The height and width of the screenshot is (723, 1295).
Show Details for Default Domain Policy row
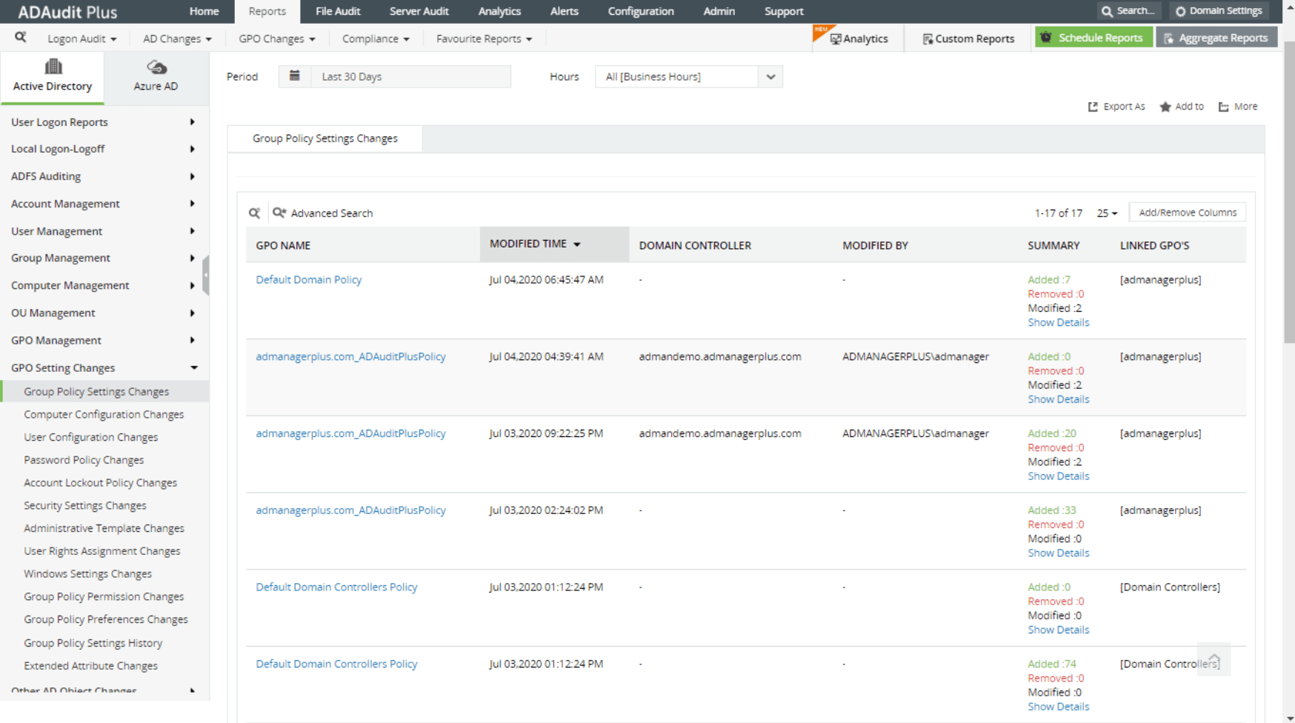click(1058, 323)
